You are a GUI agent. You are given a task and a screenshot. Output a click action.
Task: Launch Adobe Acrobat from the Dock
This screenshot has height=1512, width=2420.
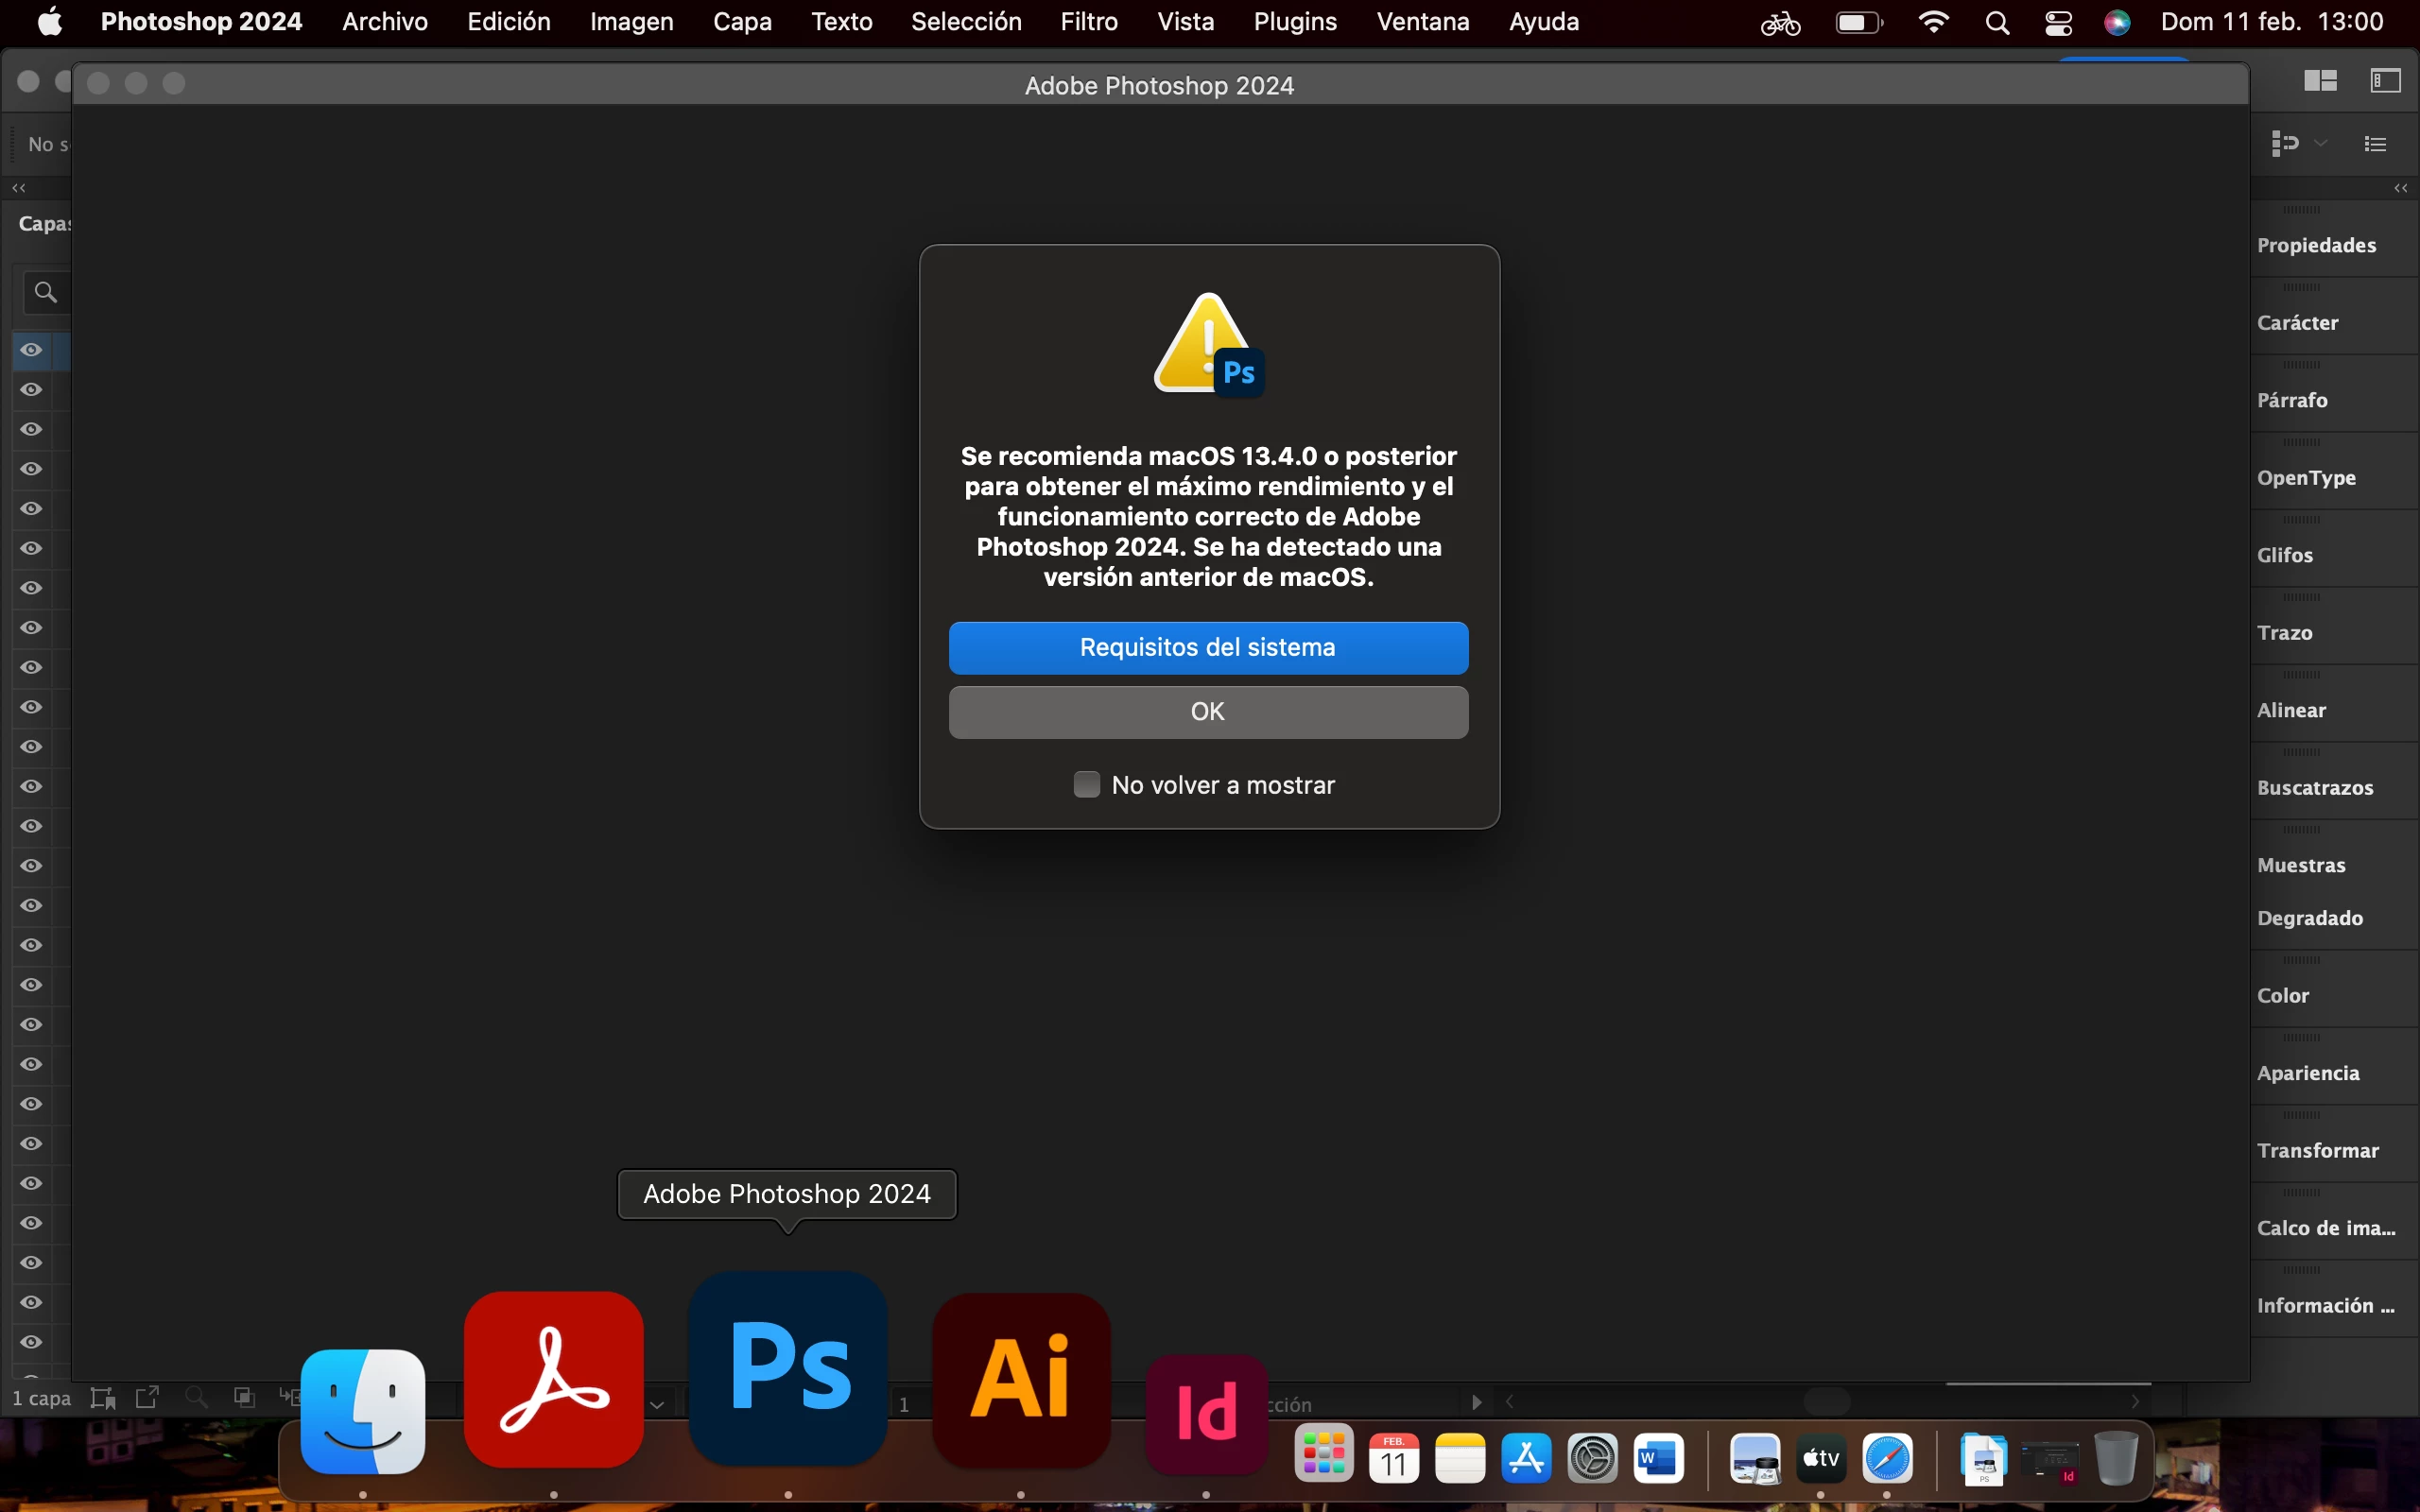click(554, 1380)
